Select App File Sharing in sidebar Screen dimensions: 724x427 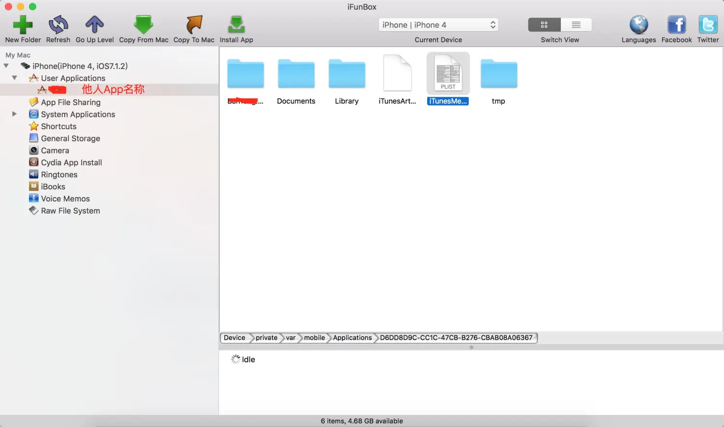[70, 102]
